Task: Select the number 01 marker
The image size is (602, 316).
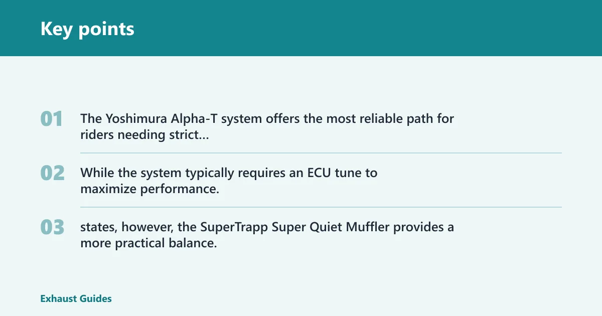Action: [x=52, y=119]
